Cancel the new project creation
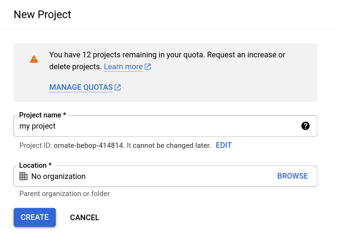 coord(84,217)
